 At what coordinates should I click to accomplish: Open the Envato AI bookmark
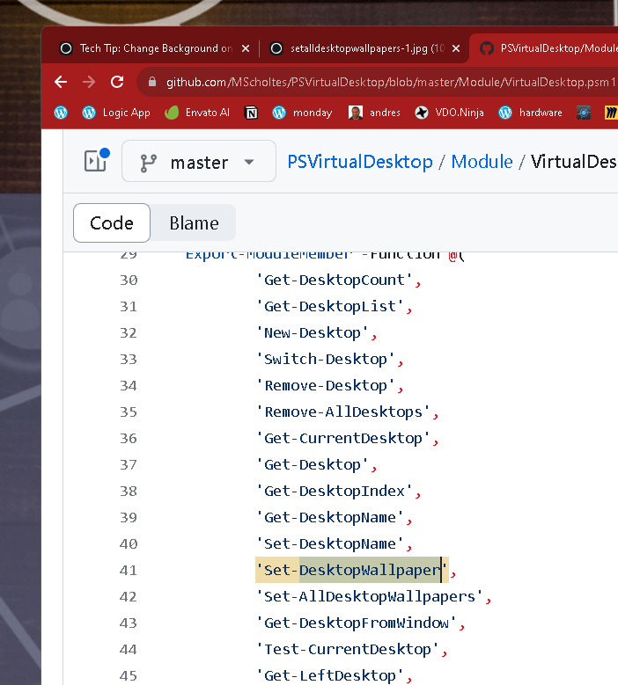pyautogui.click(x=197, y=113)
